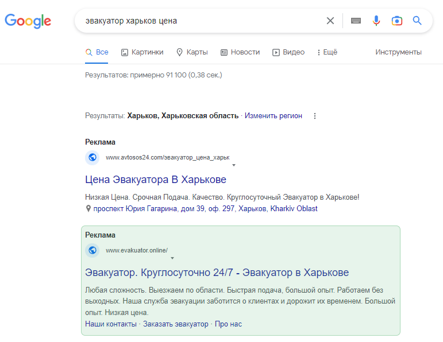Screen dimensions: 443x342
Task: Clear the search query with X
Action: [x=330, y=21]
